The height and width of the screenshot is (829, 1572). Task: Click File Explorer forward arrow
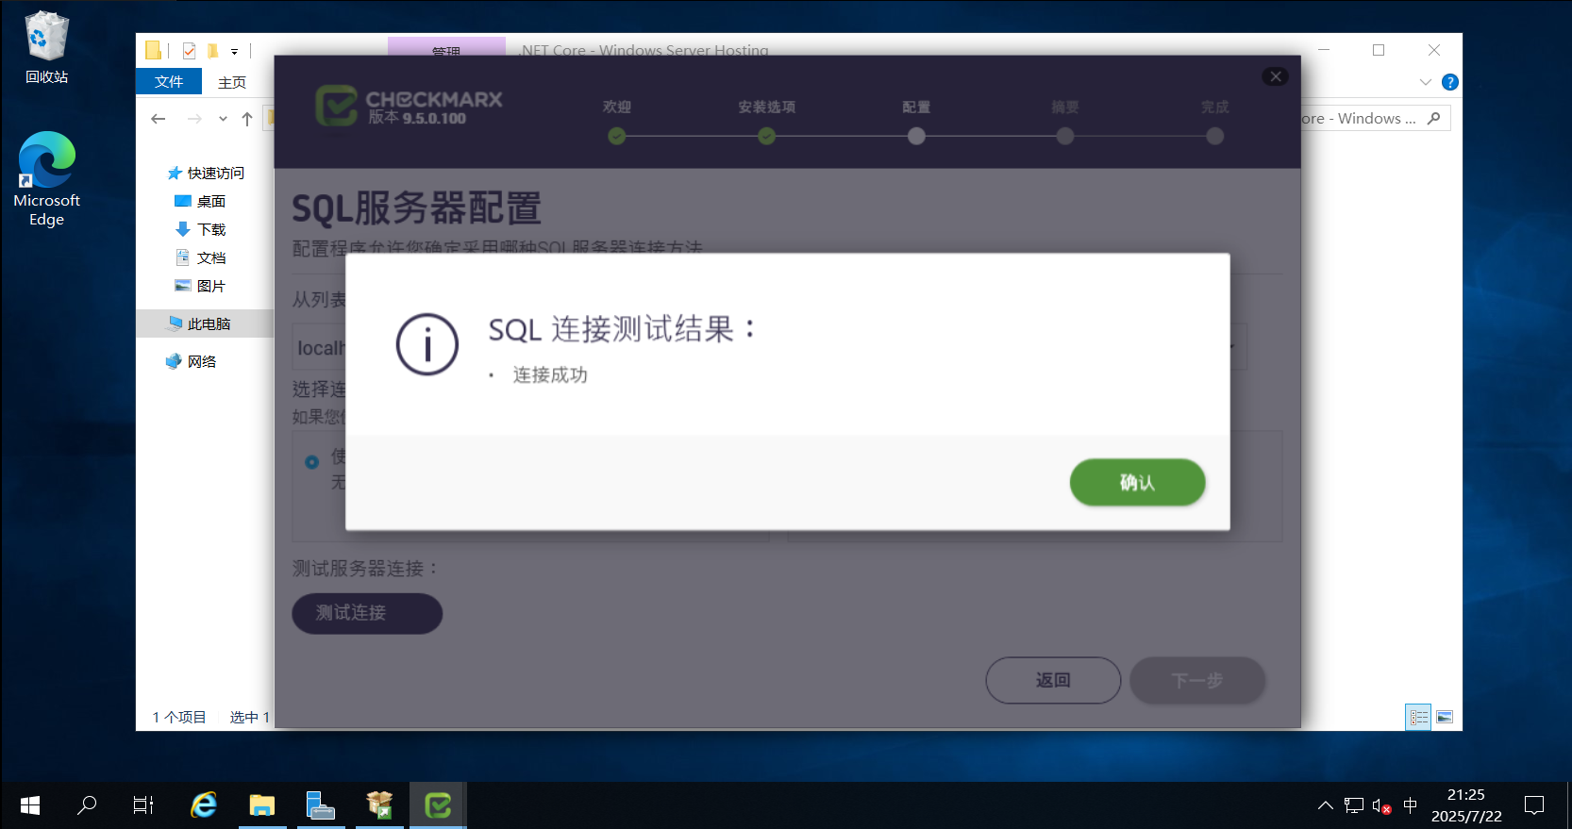click(194, 119)
